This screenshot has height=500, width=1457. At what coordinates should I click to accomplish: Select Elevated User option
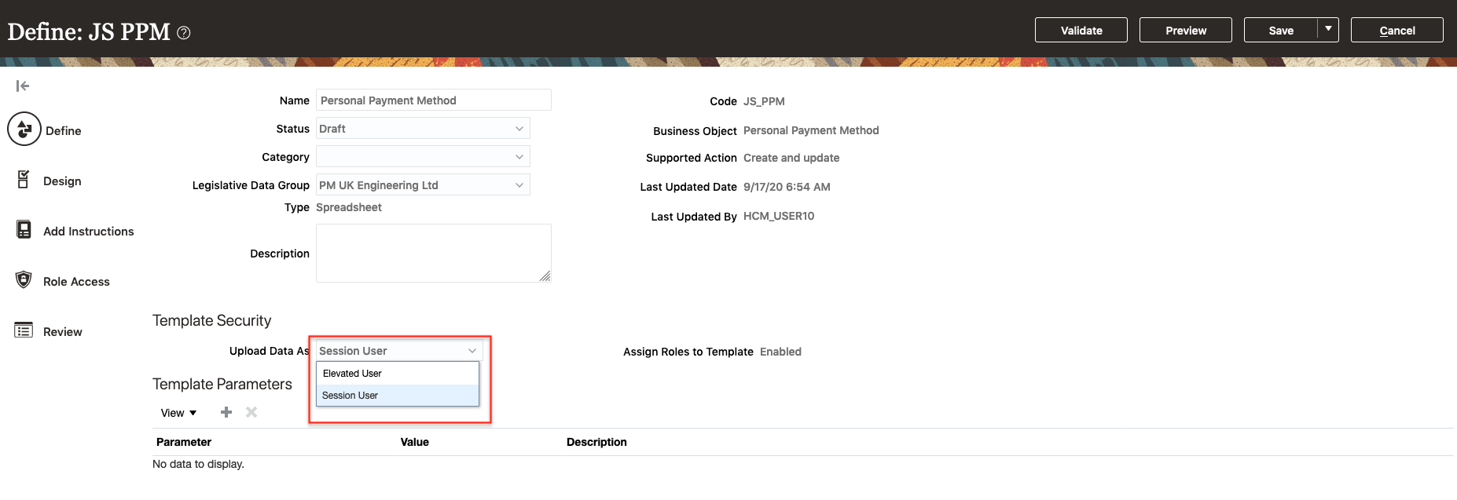(x=353, y=374)
